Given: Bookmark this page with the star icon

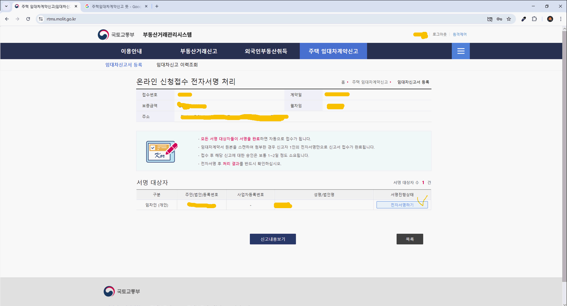Looking at the screenshot, I should click(509, 19).
